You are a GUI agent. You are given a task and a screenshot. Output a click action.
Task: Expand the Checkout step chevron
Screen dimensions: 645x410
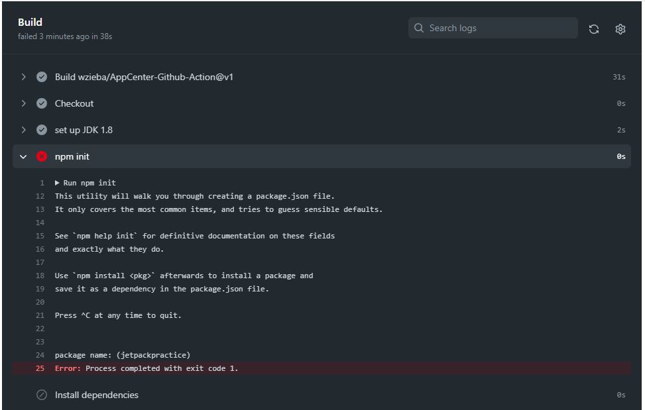(24, 103)
